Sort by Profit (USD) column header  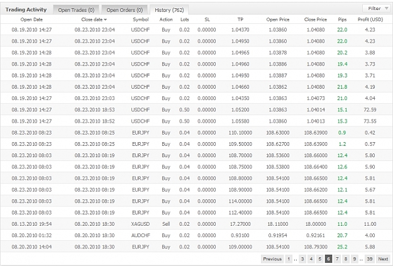tap(370, 19)
